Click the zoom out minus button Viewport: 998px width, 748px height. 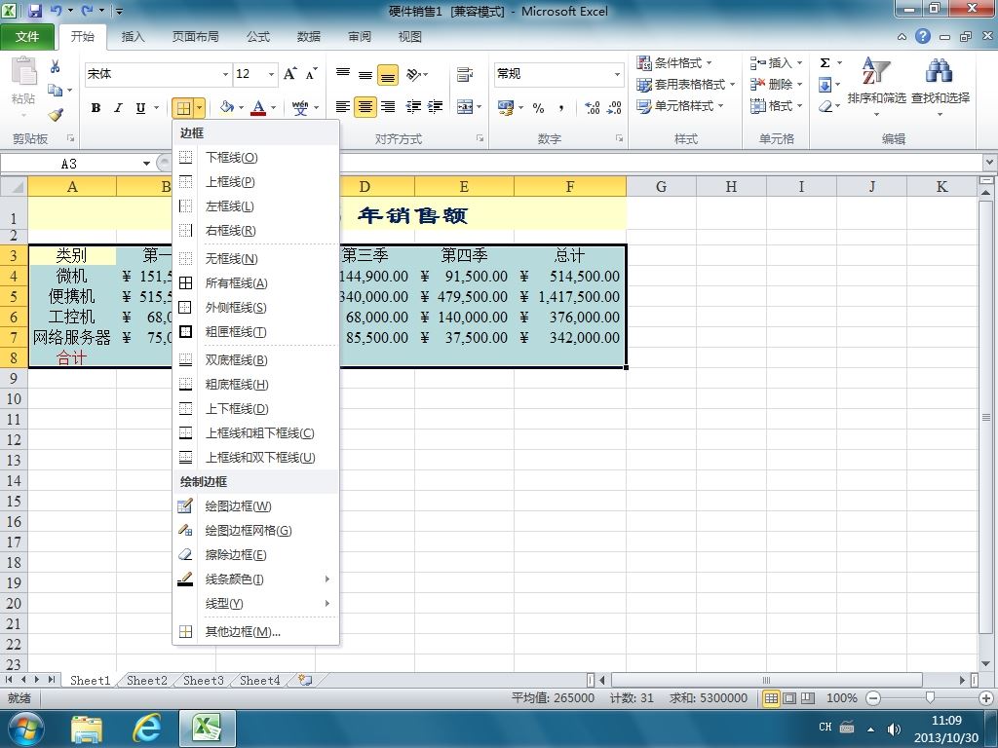(873, 697)
